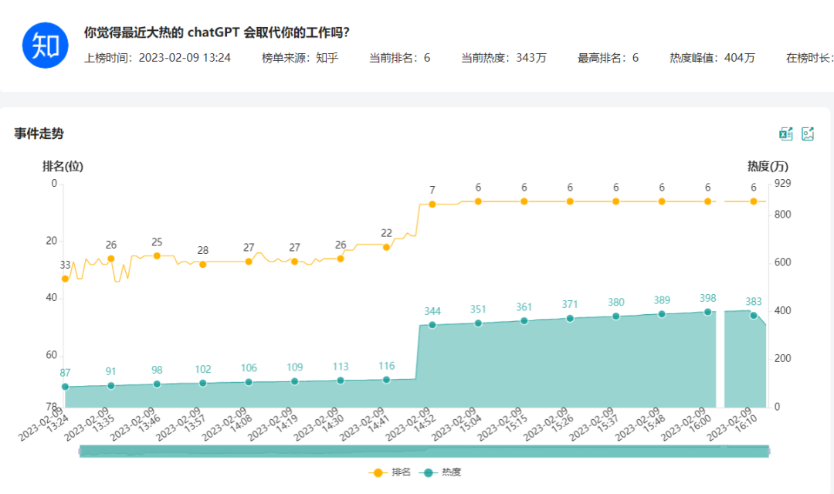Click the orange rank point labeled 22
Image resolution: width=834 pixels, height=494 pixels.
click(386, 247)
